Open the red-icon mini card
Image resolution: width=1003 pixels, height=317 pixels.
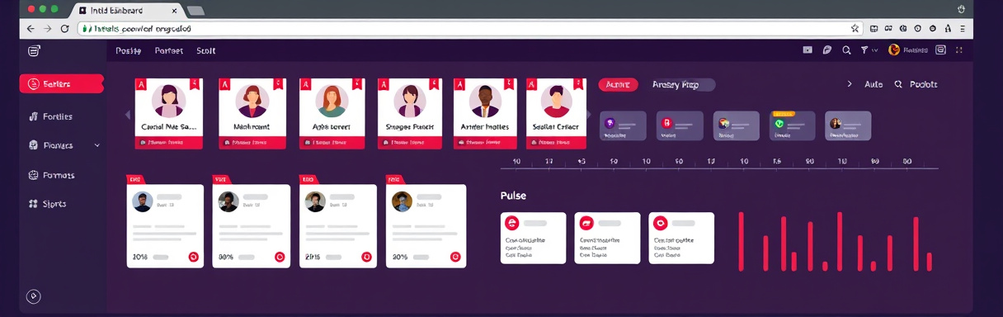680,125
